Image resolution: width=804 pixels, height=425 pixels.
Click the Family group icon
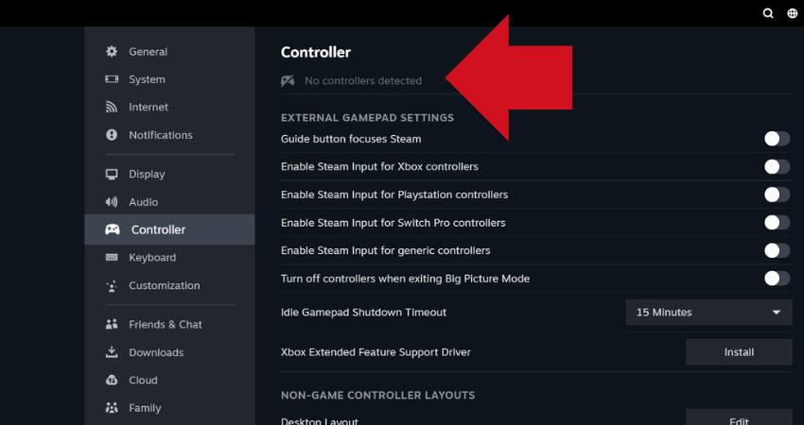(112, 408)
